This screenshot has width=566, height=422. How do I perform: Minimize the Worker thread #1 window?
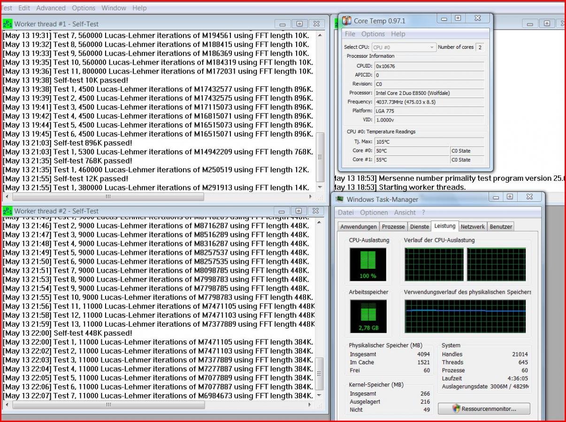[282, 24]
